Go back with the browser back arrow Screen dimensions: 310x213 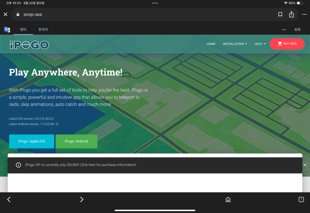(x=9, y=199)
